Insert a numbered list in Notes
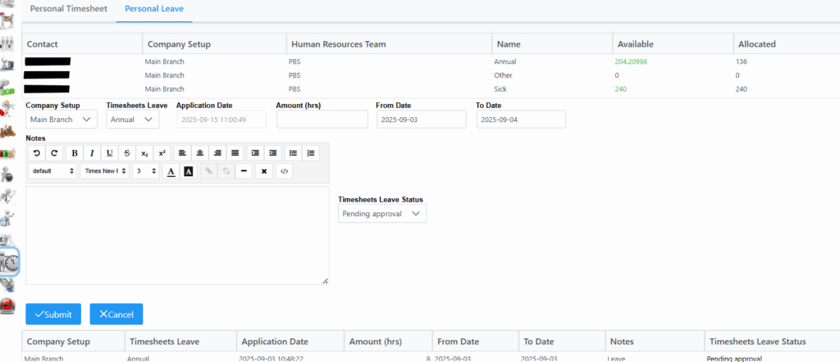 [311, 153]
